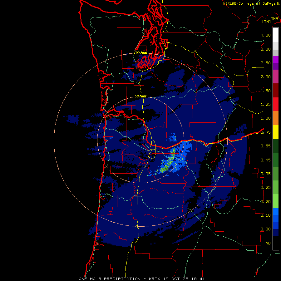
Task: Click the ND legend label
Action: (268, 243)
